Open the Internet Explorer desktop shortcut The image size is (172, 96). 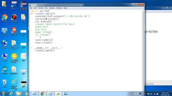14,84
